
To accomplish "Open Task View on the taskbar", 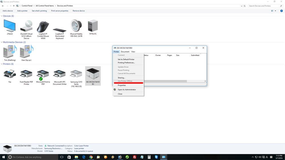I will [x=62, y=157].
